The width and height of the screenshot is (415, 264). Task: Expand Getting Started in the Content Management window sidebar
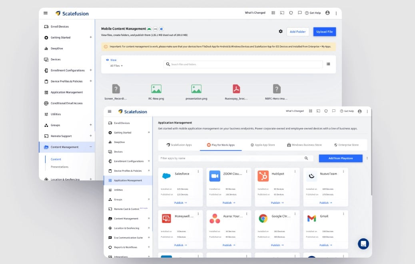(90, 37)
